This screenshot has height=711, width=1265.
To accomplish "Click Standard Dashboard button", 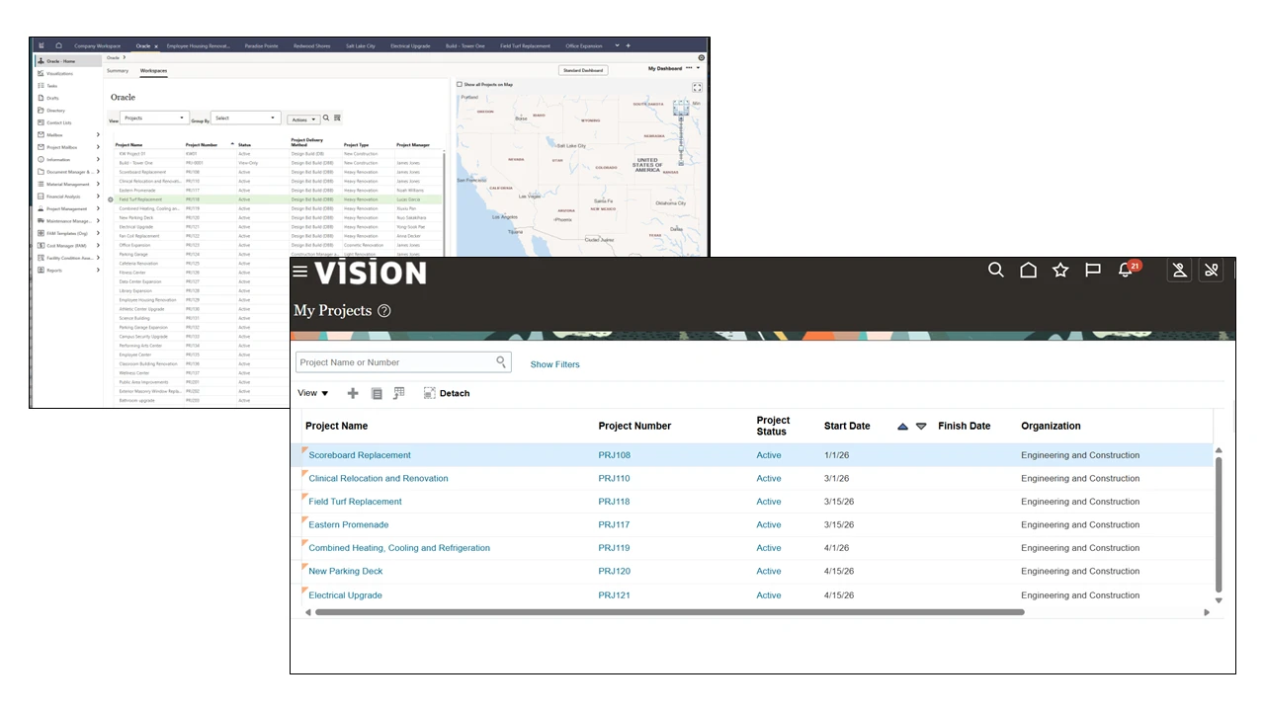I will (x=583, y=70).
